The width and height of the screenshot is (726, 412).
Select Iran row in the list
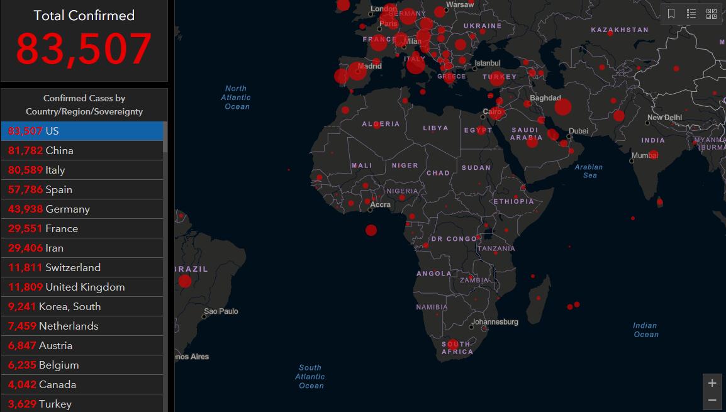[x=82, y=248]
